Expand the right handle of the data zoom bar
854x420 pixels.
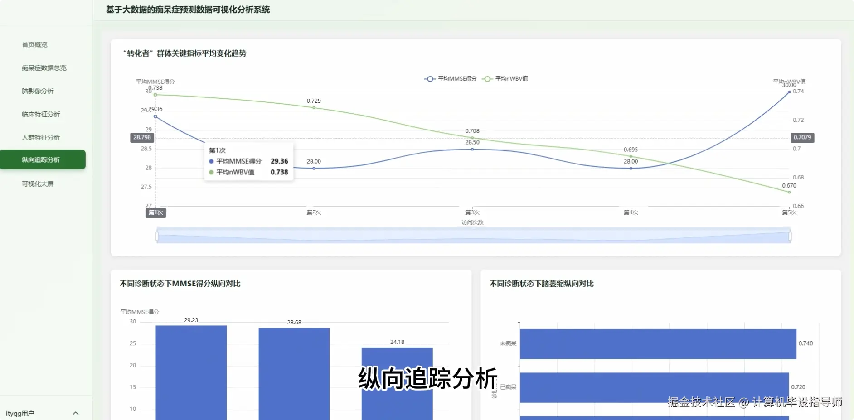[x=791, y=236]
